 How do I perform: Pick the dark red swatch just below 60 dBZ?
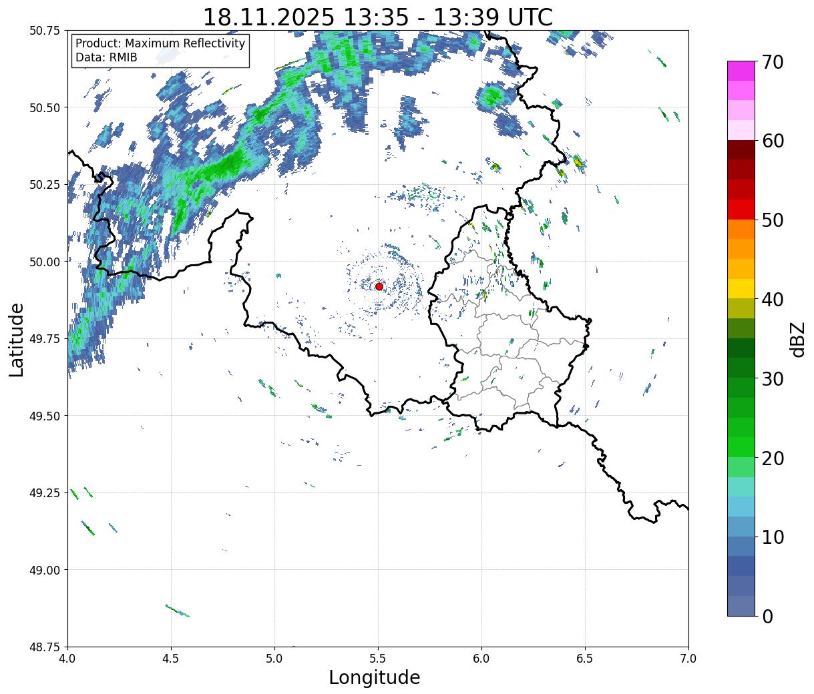tap(741, 149)
